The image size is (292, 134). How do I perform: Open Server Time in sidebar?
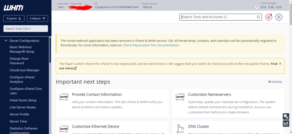tap(18, 121)
